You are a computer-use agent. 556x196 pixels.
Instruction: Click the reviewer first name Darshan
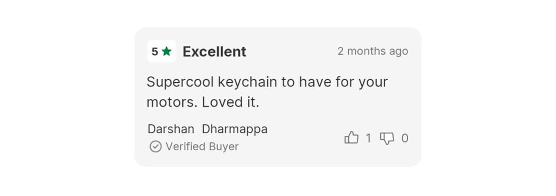point(171,129)
